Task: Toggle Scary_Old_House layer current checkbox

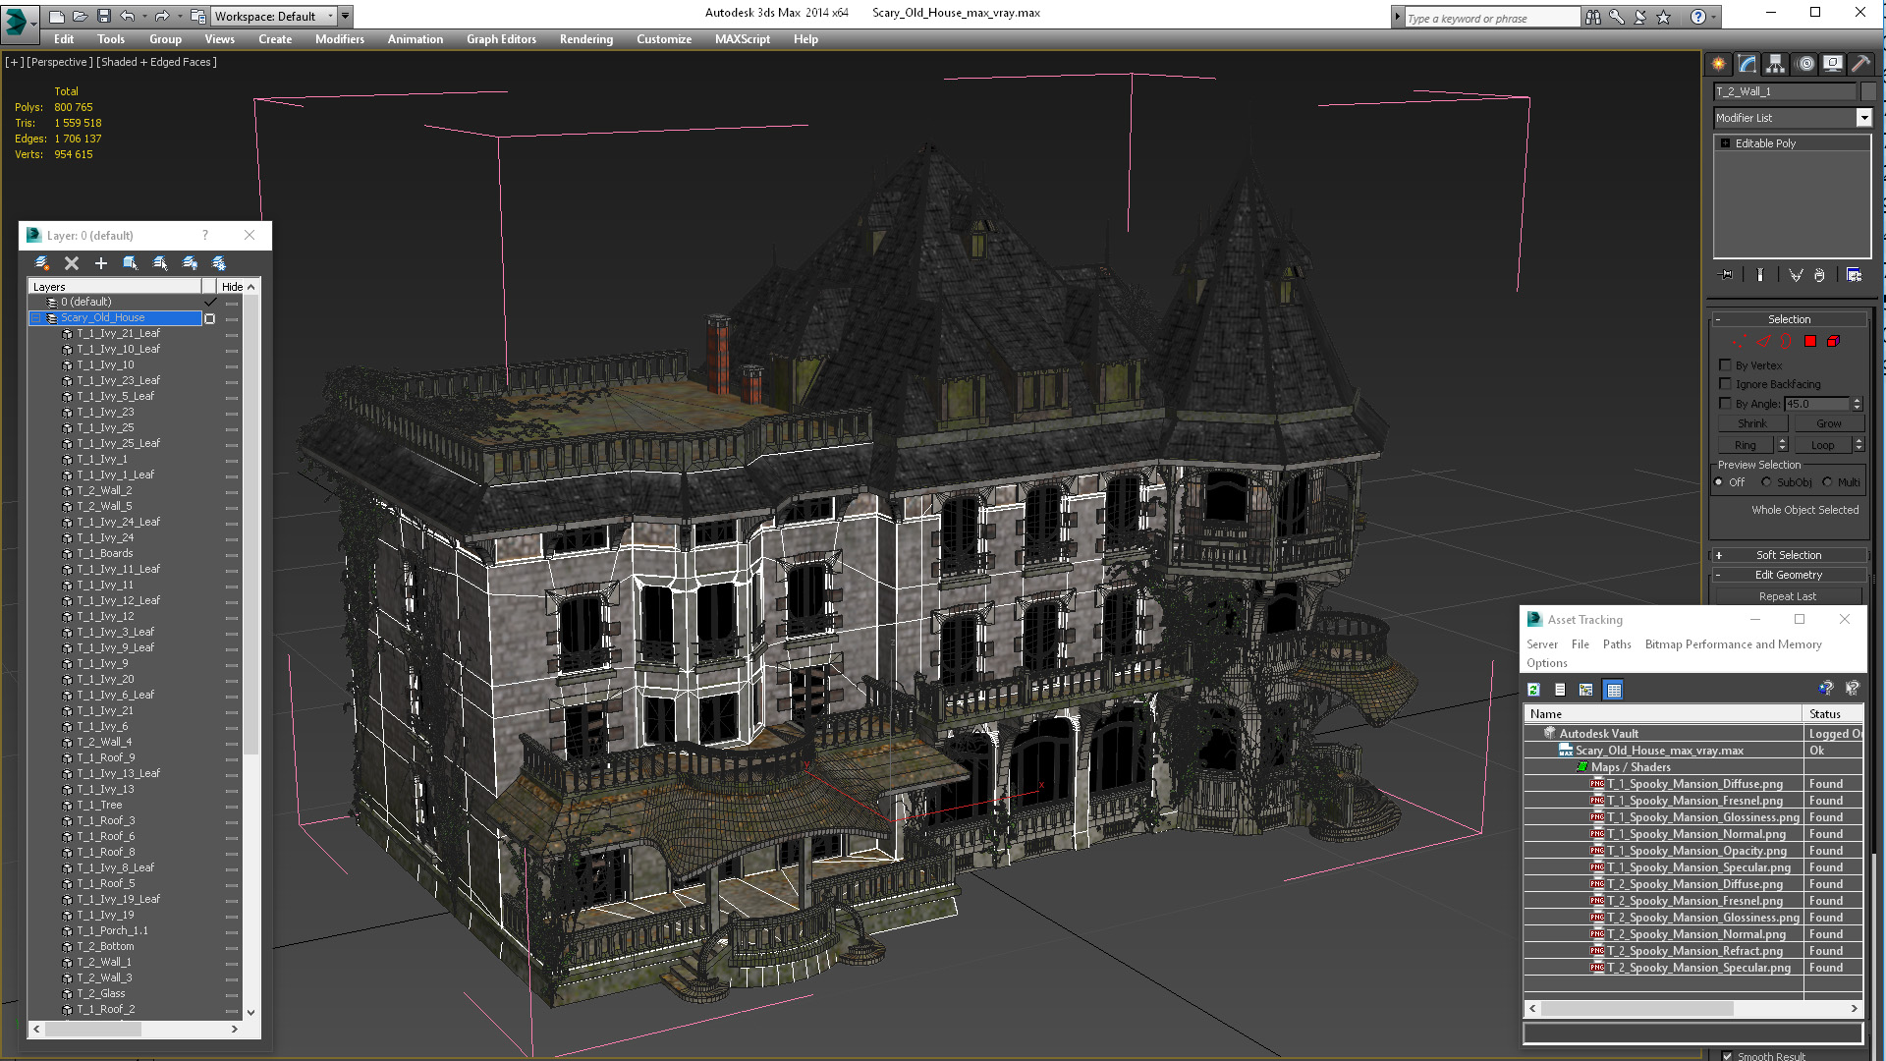Action: tap(209, 318)
